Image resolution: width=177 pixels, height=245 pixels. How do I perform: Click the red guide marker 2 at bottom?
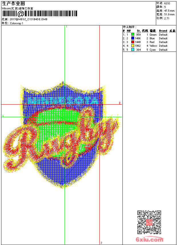point(101,243)
